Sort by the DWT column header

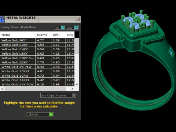pos(58,35)
